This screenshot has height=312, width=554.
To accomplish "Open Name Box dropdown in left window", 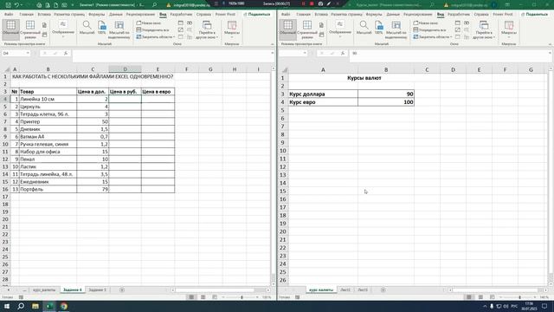I will [28, 53].
